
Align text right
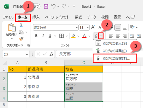click(125, 36)
